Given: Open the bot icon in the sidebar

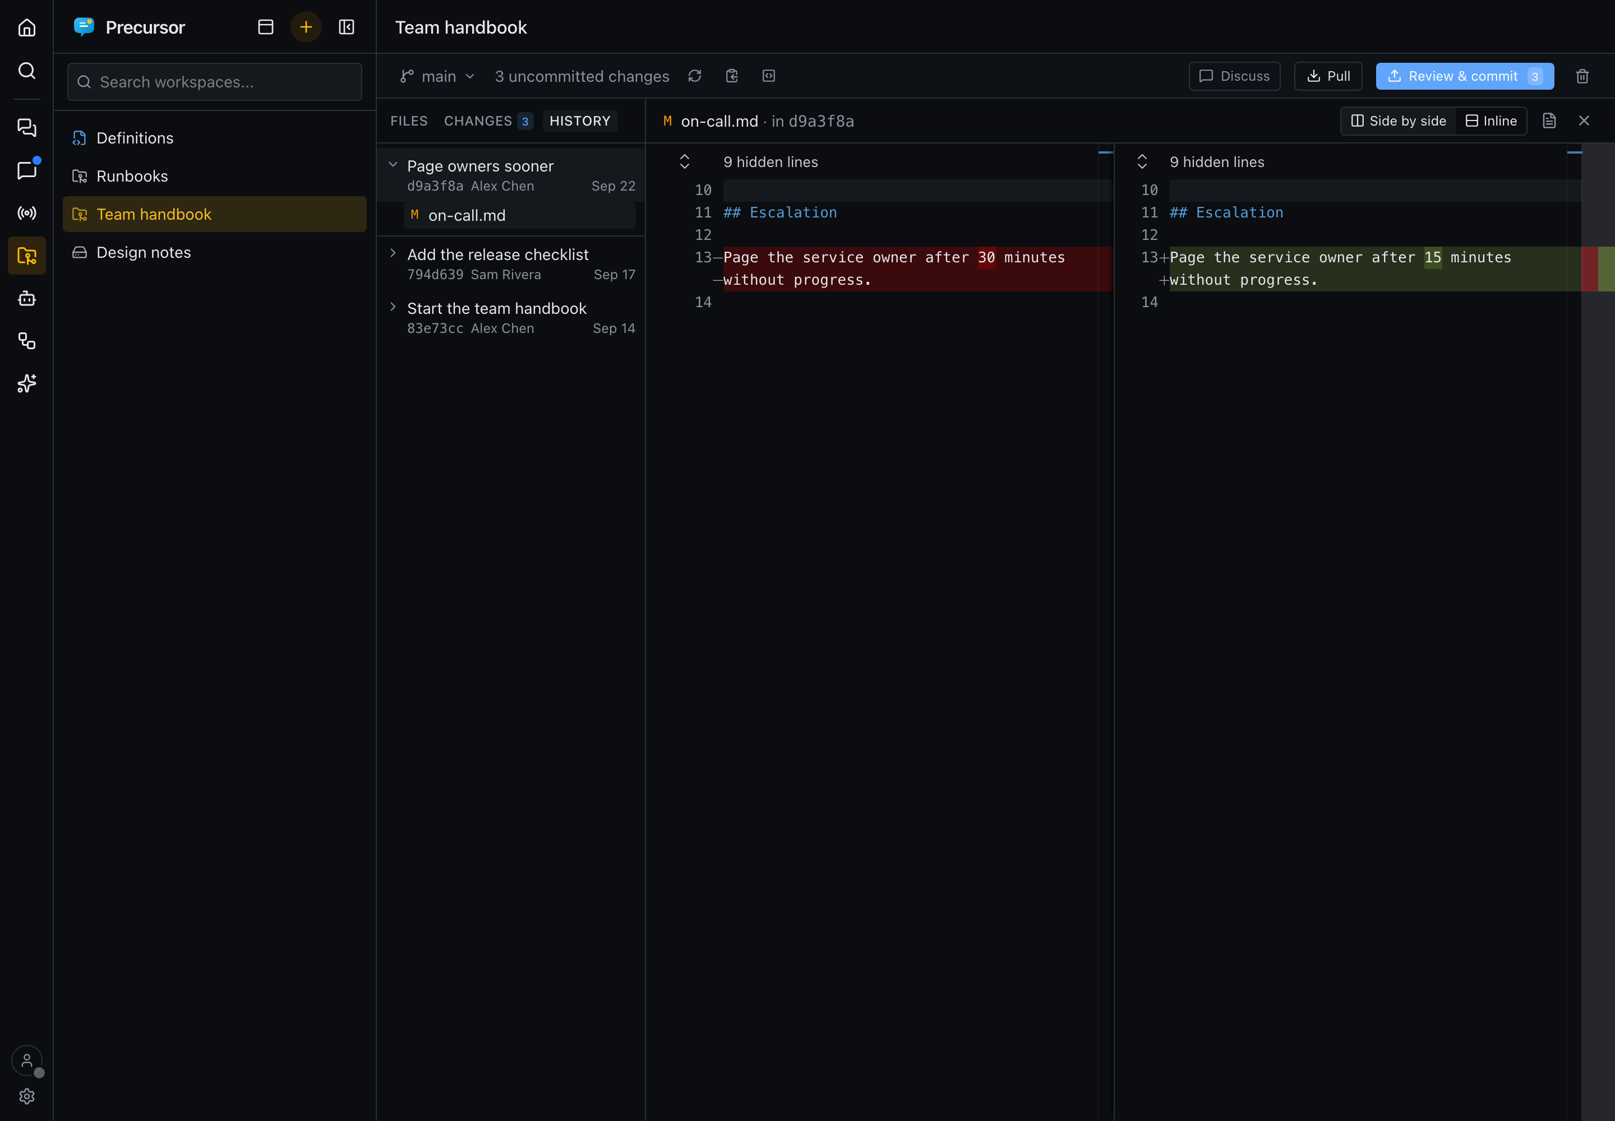Looking at the screenshot, I should tap(27, 299).
